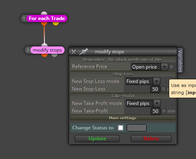This screenshot has height=159, width=196.
Task: Close the modify stops panel with the X icon
Action: tap(74, 52)
